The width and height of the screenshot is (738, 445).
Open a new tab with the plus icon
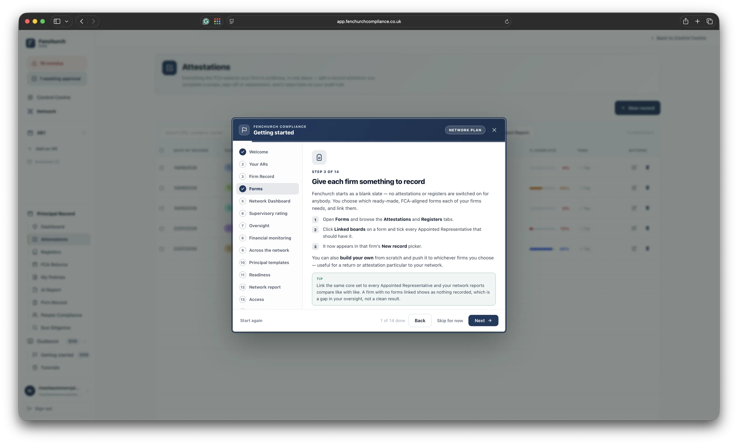(698, 21)
